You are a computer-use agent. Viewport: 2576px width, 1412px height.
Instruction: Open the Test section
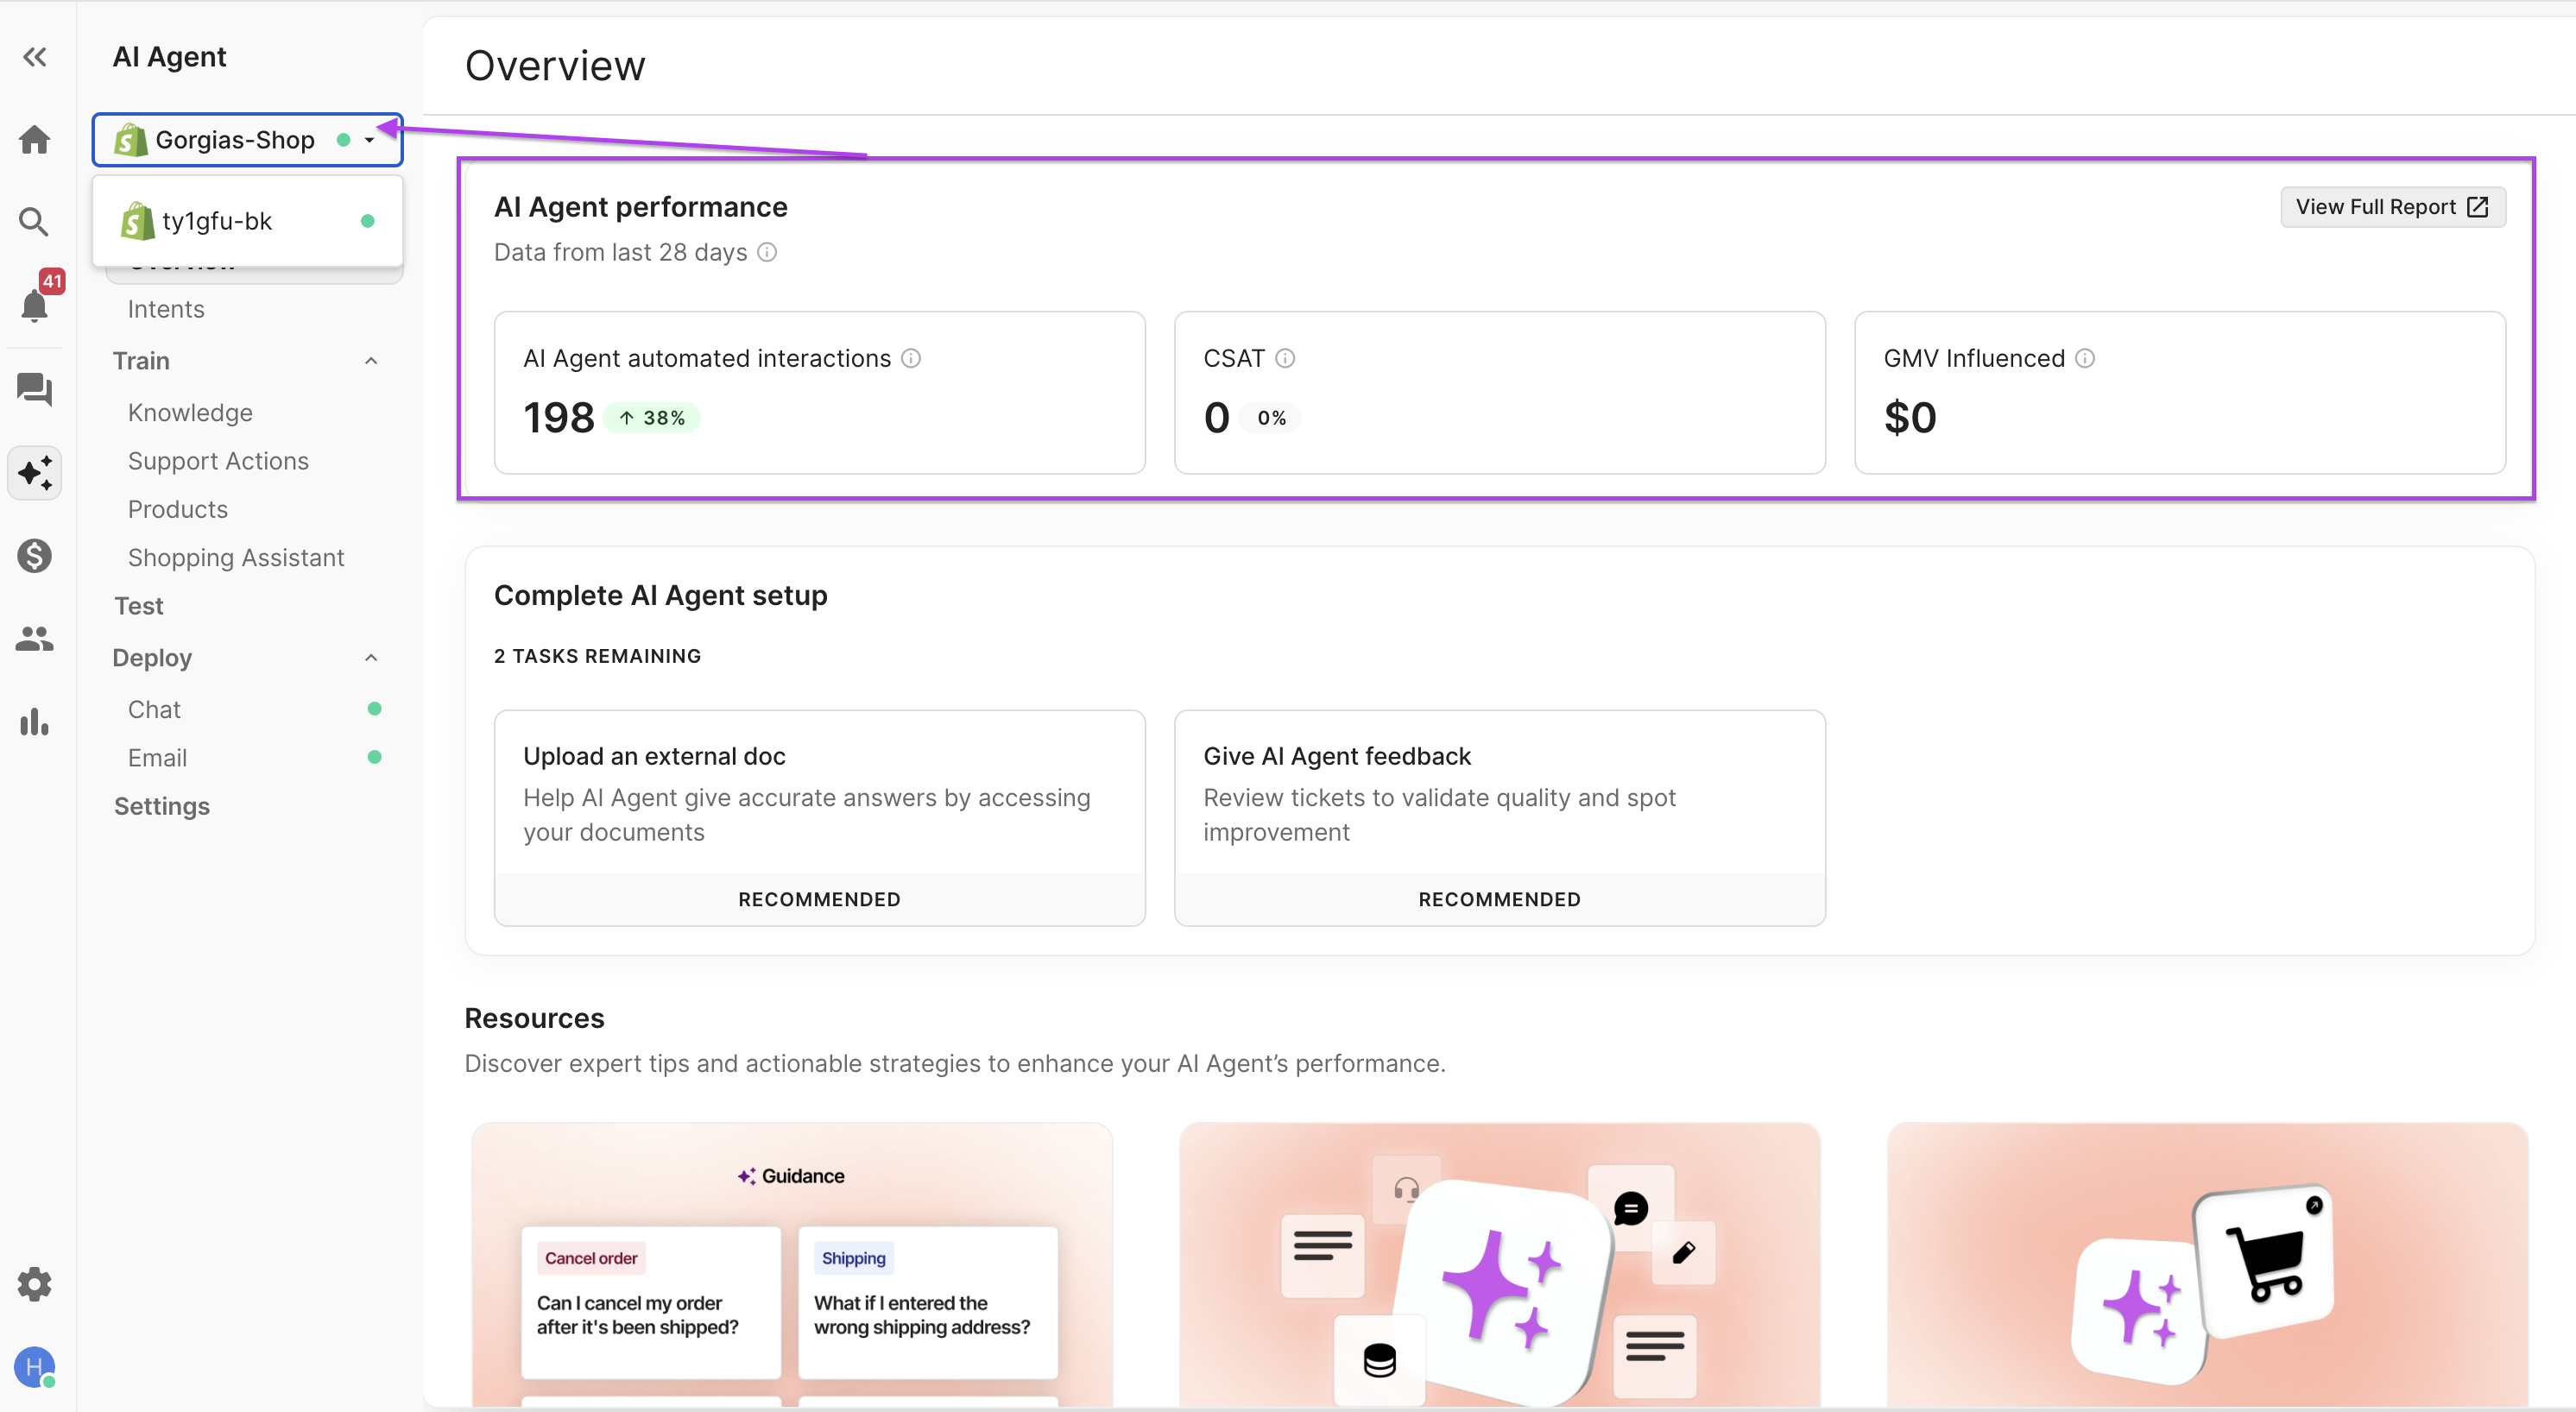139,606
